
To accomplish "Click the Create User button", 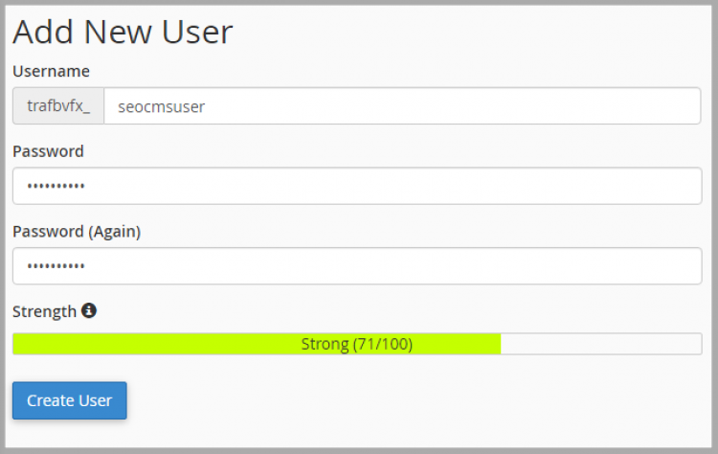I will tap(70, 400).
